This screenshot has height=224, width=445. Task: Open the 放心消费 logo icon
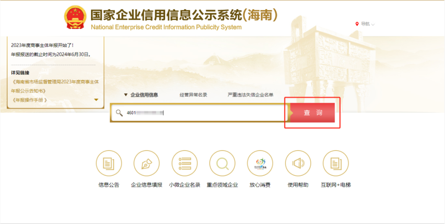(260, 163)
